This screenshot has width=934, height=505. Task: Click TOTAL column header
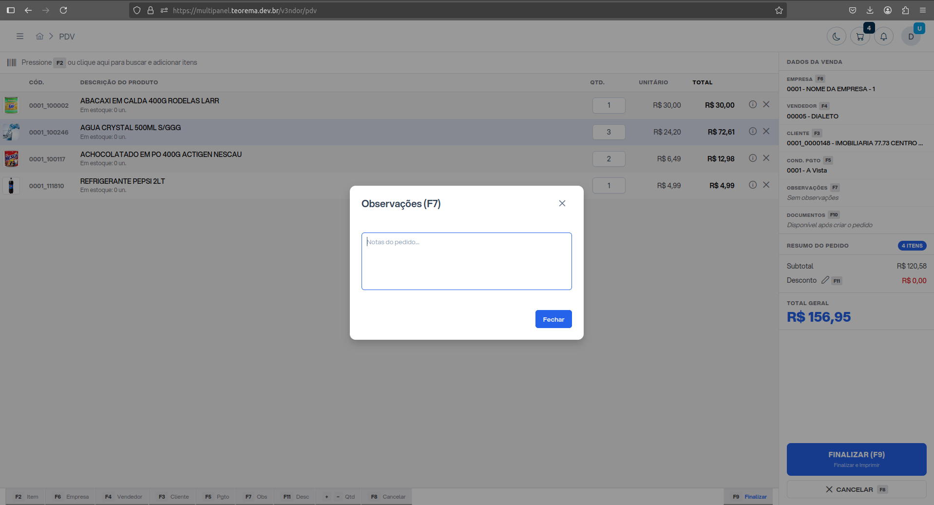pos(702,82)
